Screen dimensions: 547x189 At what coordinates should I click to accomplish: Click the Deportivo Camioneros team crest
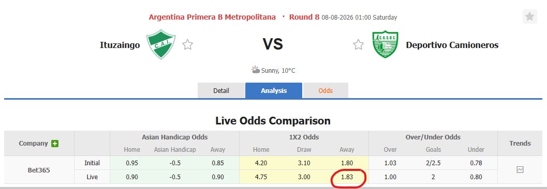coord(385,44)
